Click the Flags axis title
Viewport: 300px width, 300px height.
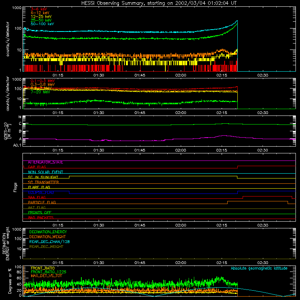point(15,187)
